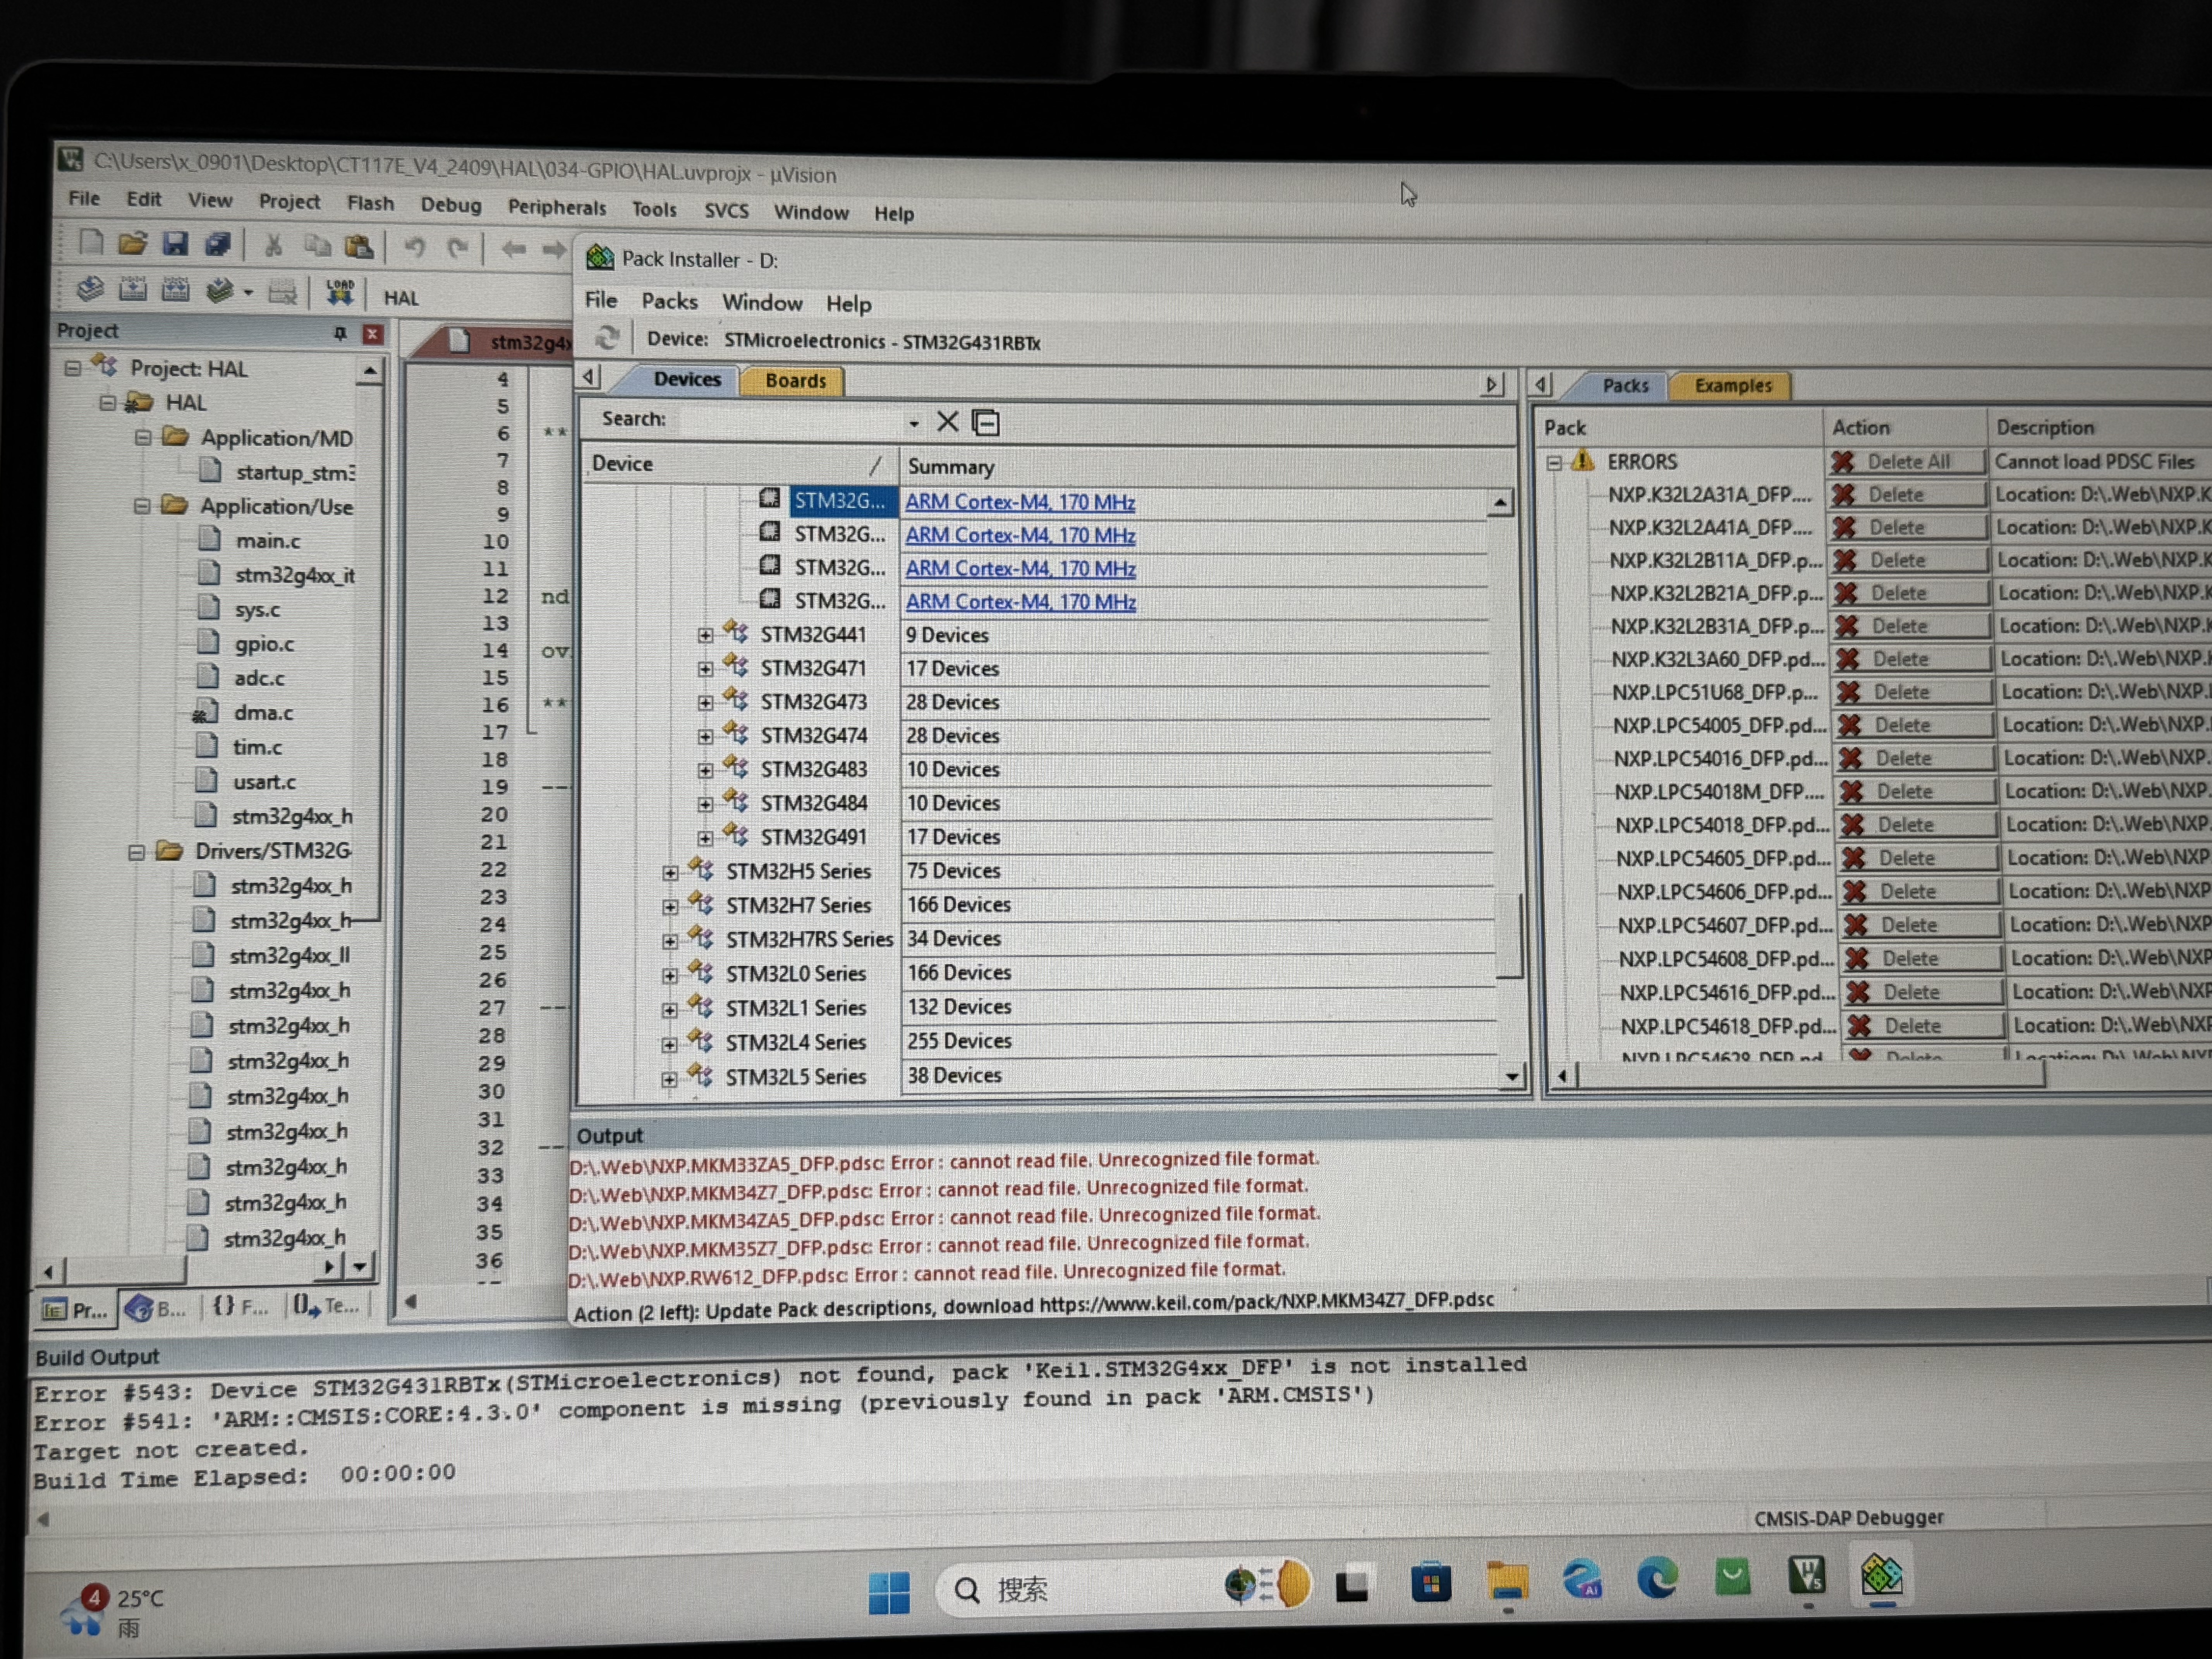Image resolution: width=2212 pixels, height=1659 pixels.
Task: Expand the STM32G441 device node
Action: (705, 635)
